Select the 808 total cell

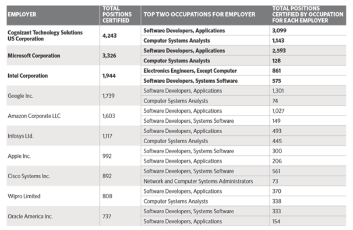(120, 196)
